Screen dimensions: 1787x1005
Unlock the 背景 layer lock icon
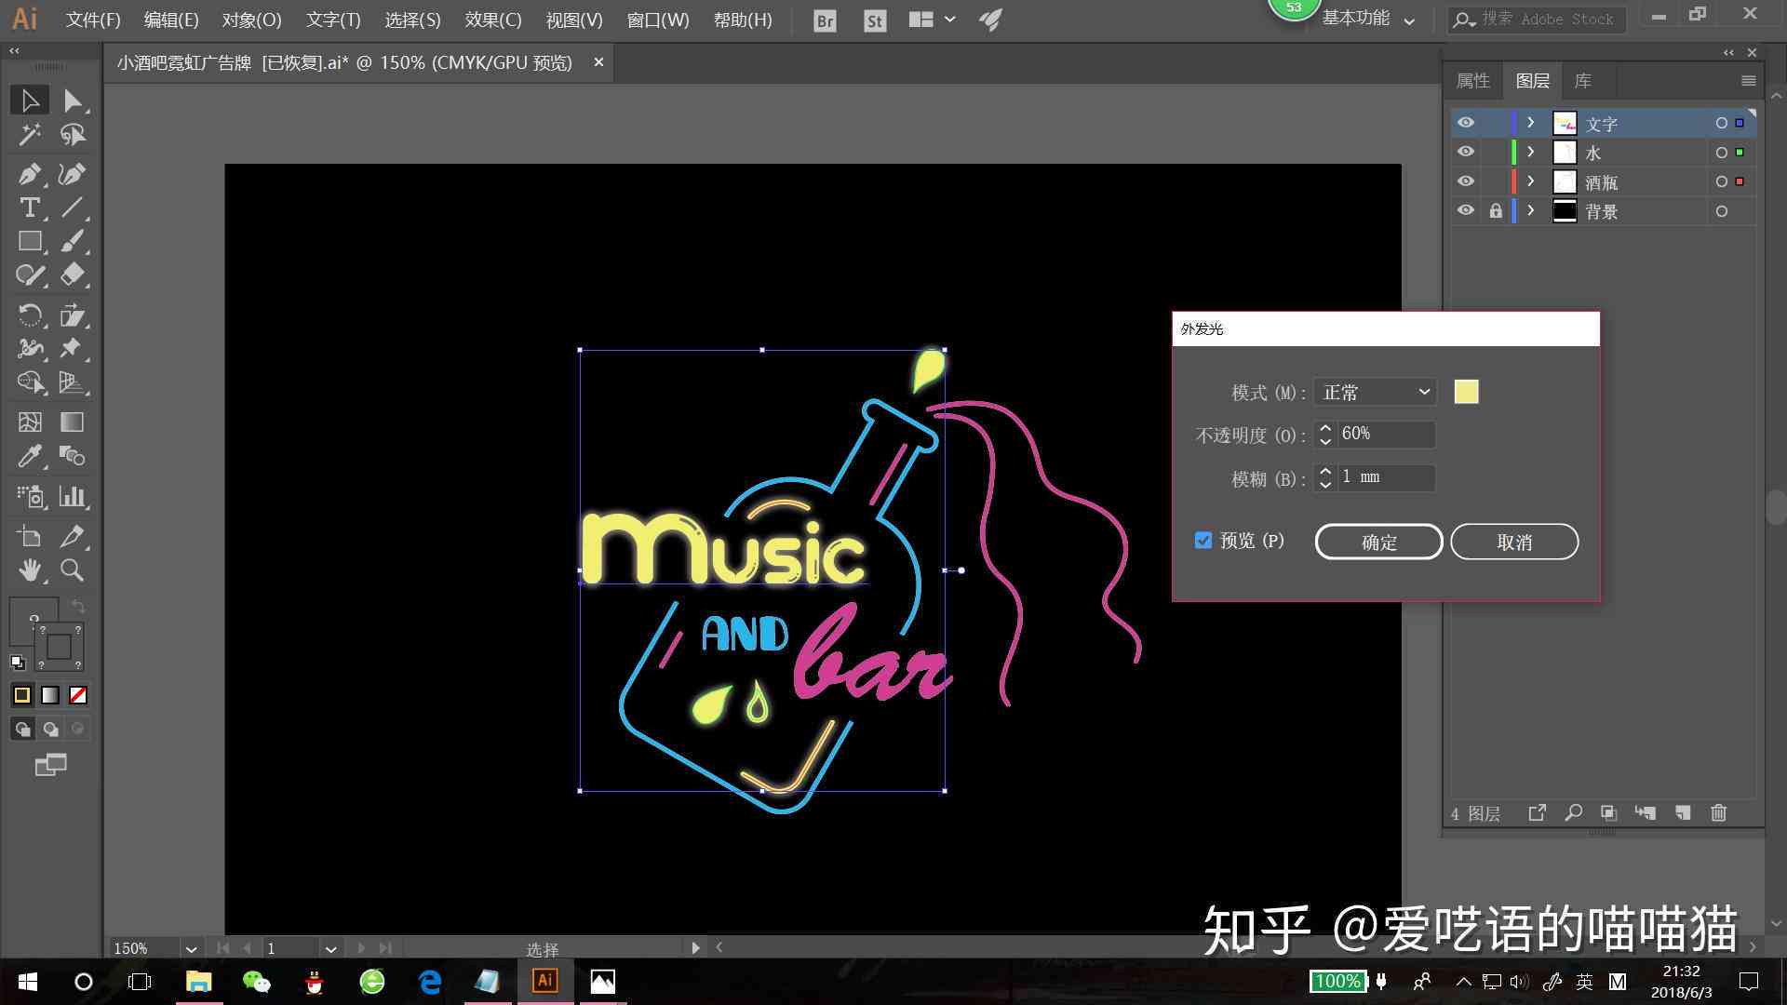(1496, 210)
